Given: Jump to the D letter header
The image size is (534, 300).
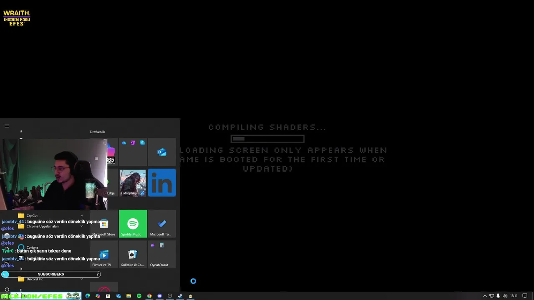Looking at the screenshot, I should click(21, 269).
